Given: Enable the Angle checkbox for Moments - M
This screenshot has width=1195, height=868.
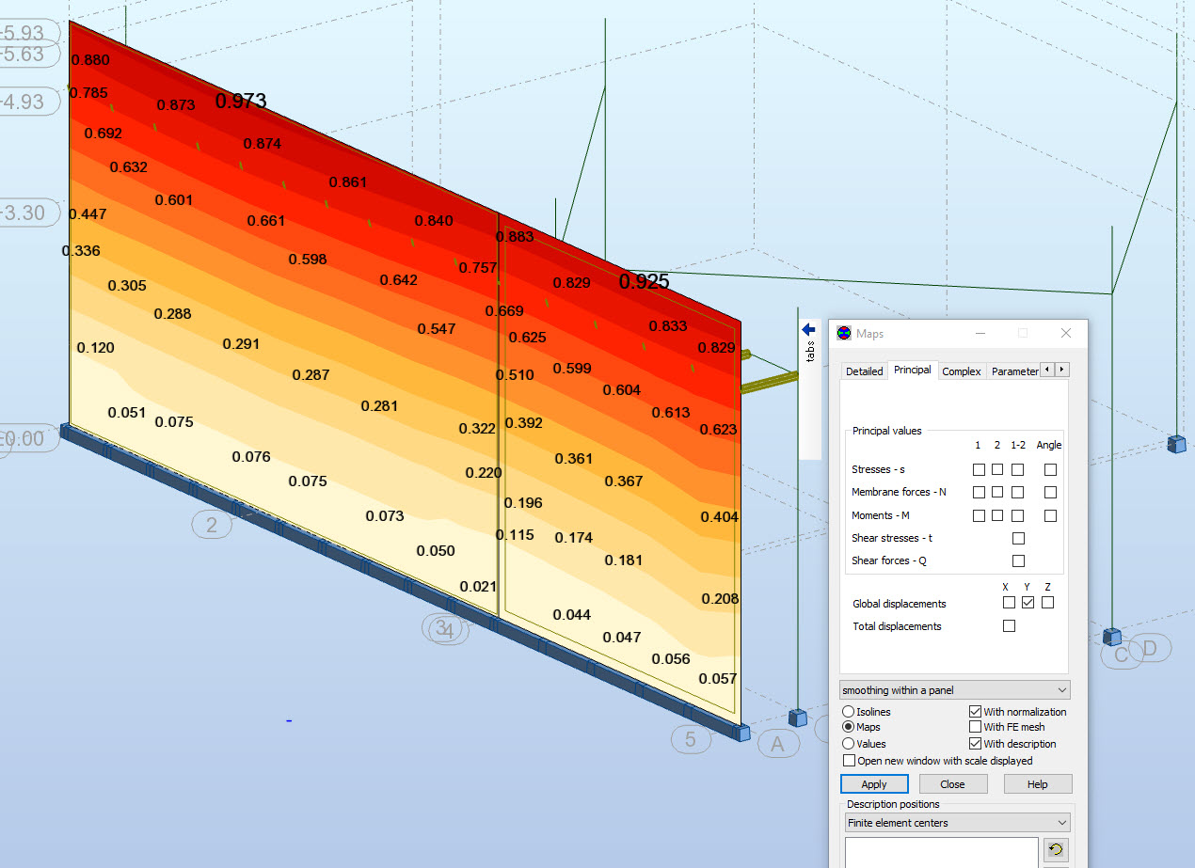Looking at the screenshot, I should [1050, 514].
